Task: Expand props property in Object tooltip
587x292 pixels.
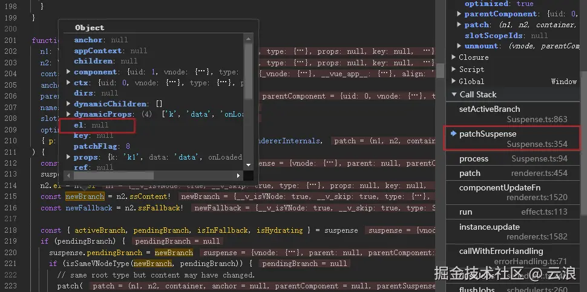Action: click(68, 157)
